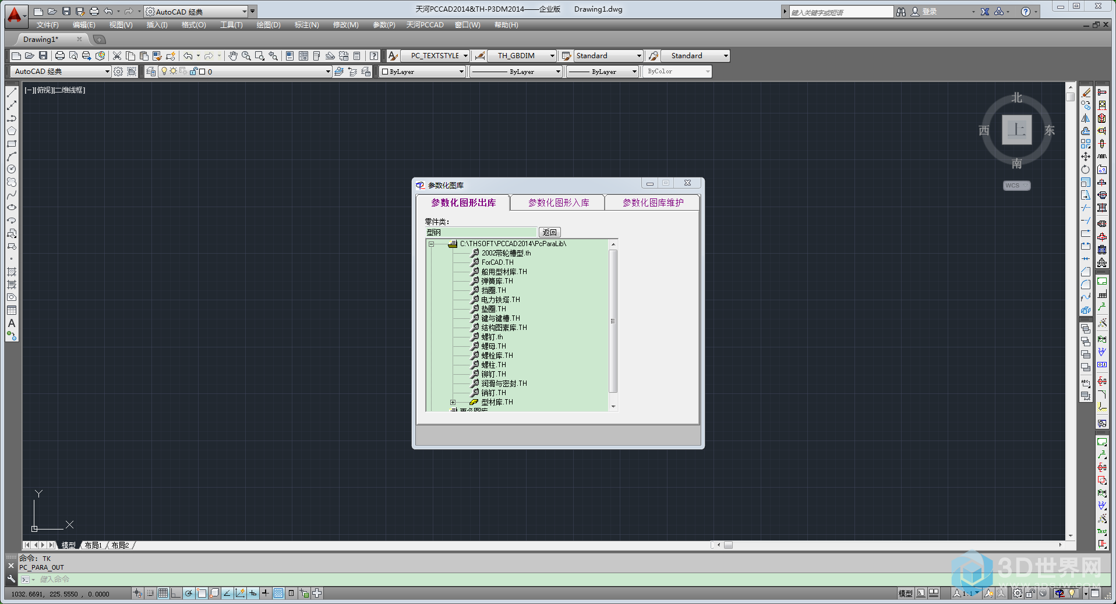1116x604 pixels.
Task: Open the 天河PCCAD menu
Action: pos(425,25)
